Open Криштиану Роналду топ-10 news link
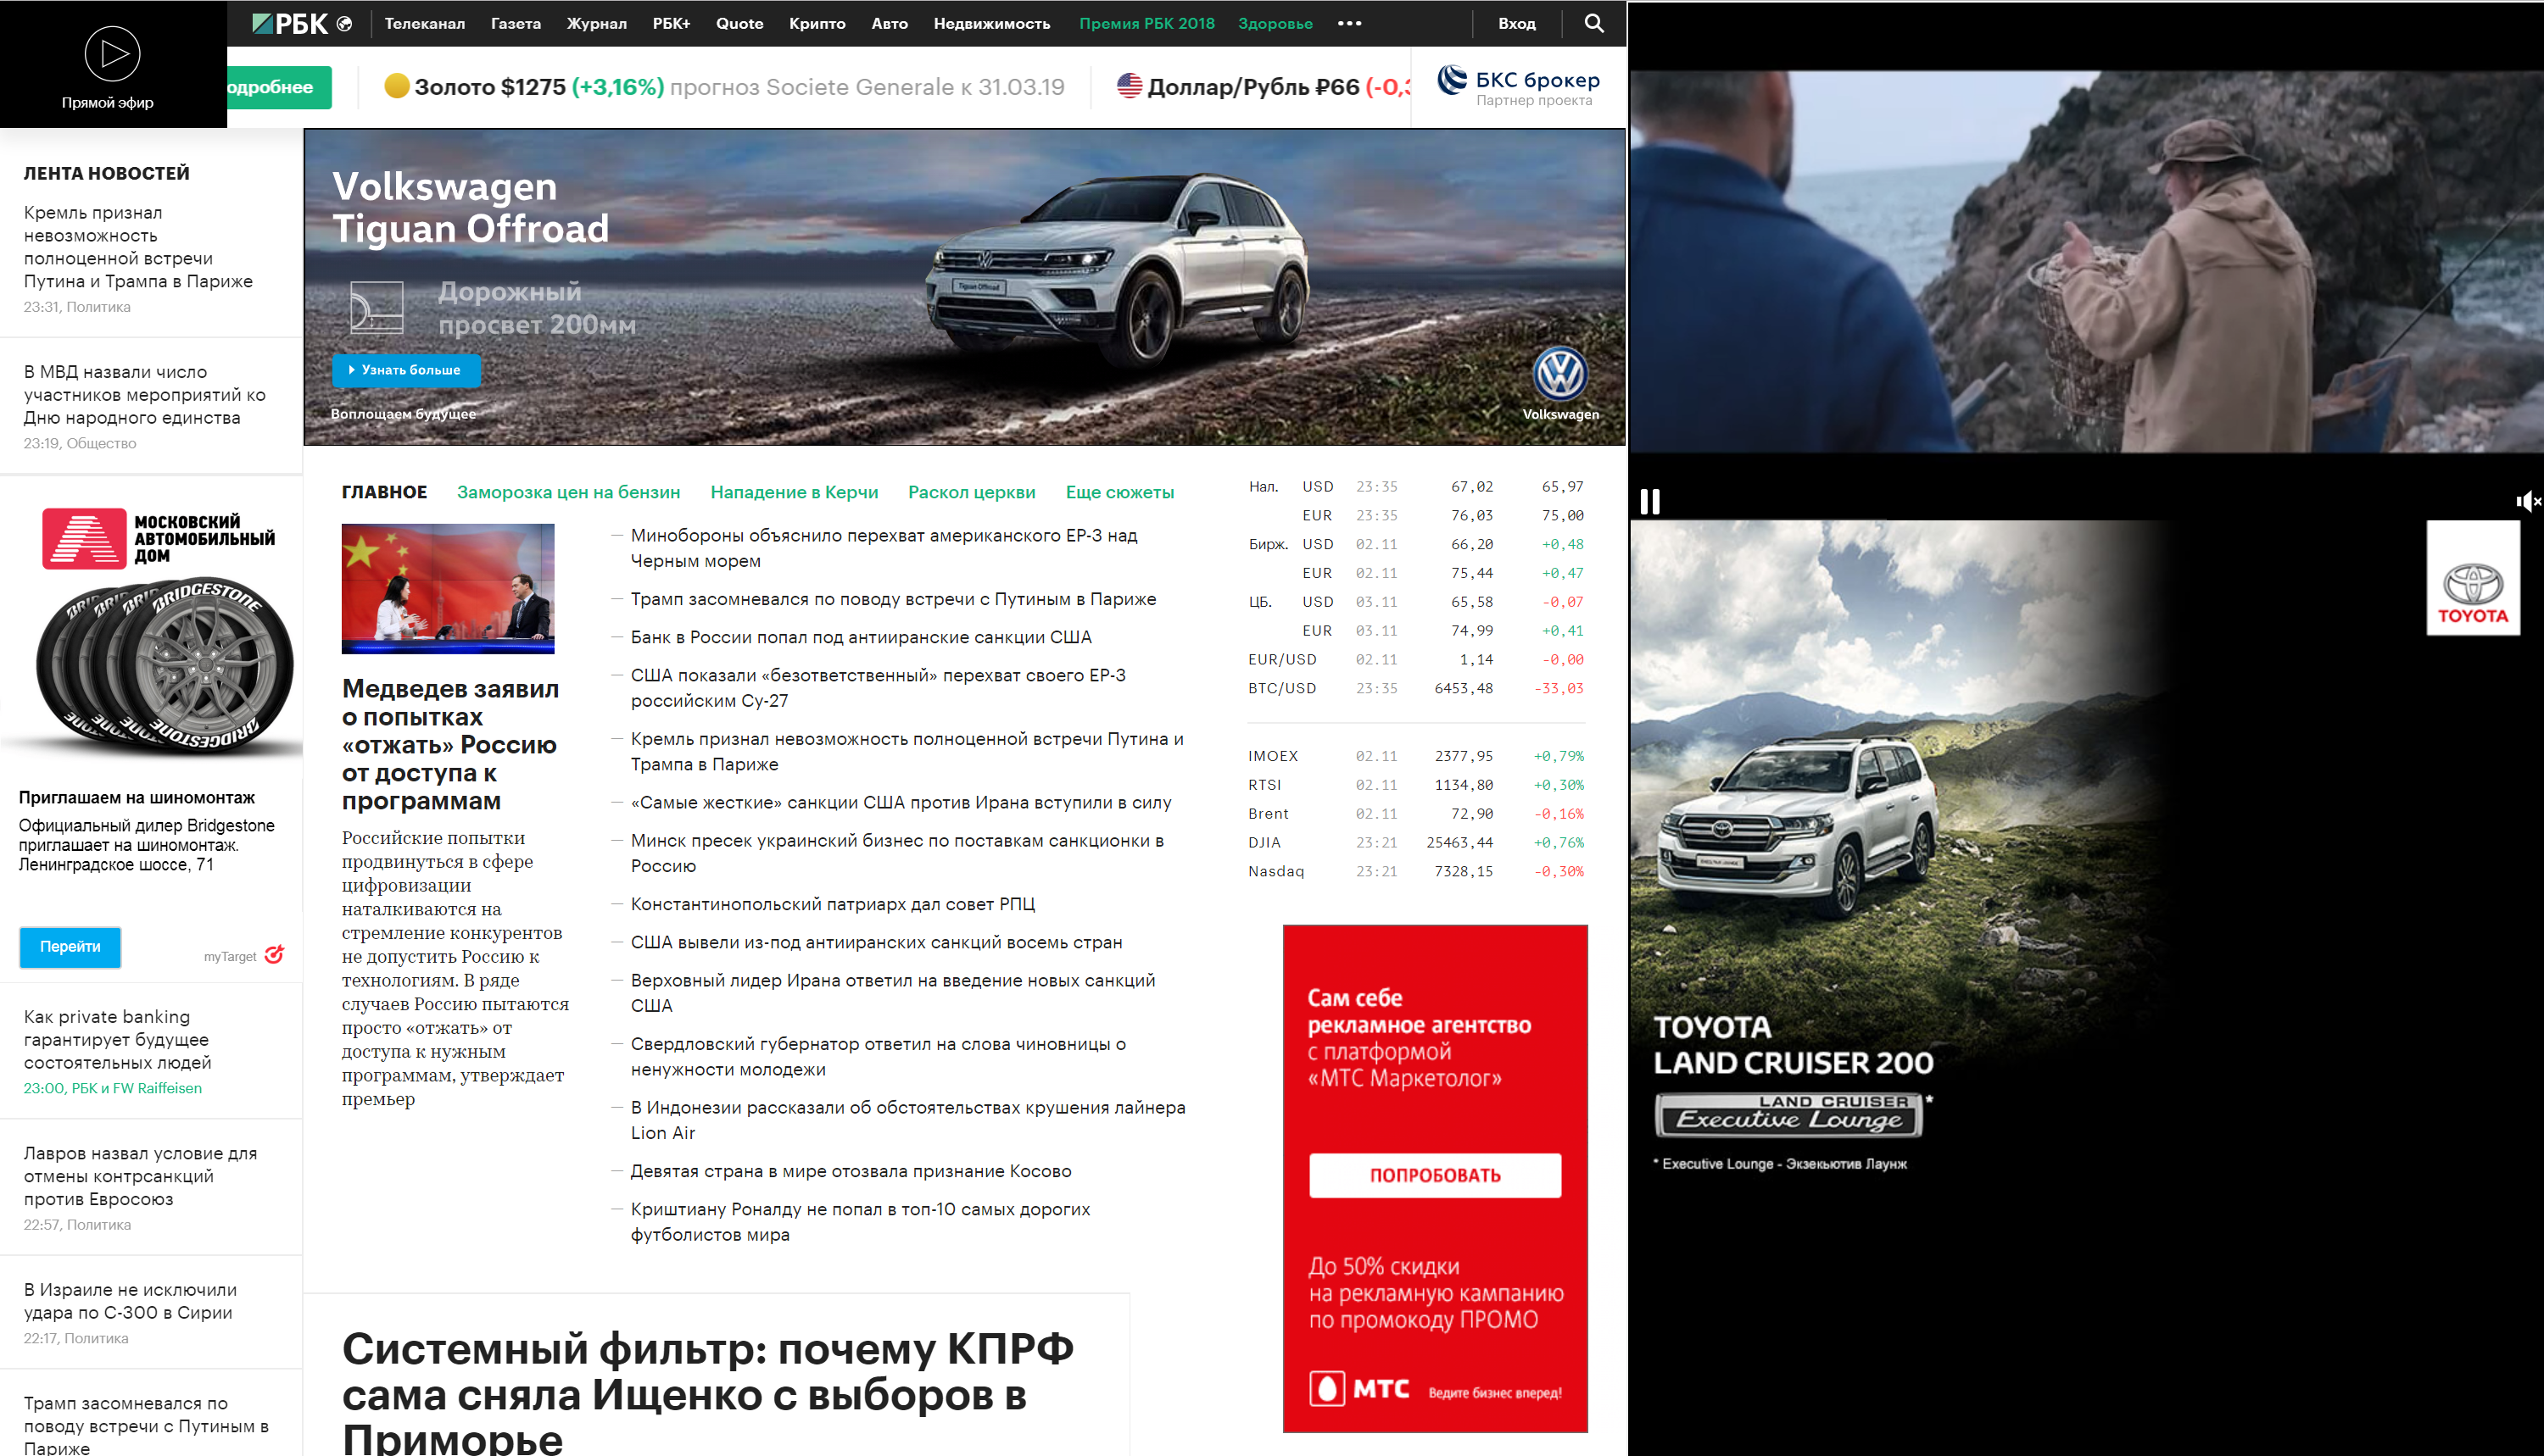The width and height of the screenshot is (2544, 1456). (861, 1221)
